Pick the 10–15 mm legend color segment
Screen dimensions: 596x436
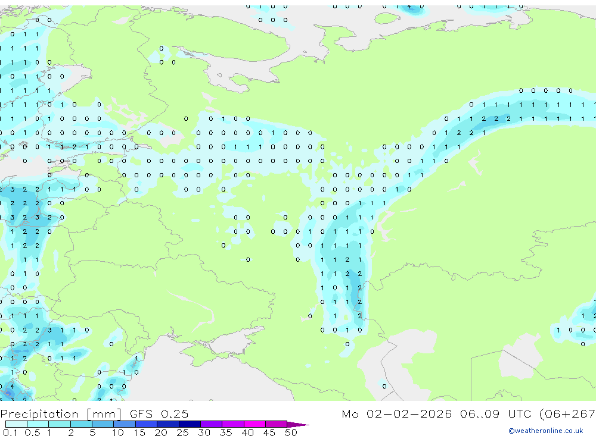tap(125, 424)
